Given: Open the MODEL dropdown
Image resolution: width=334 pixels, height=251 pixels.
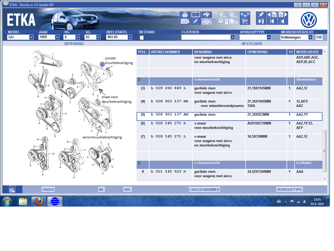Looking at the screenshot, I should [x=31, y=37].
